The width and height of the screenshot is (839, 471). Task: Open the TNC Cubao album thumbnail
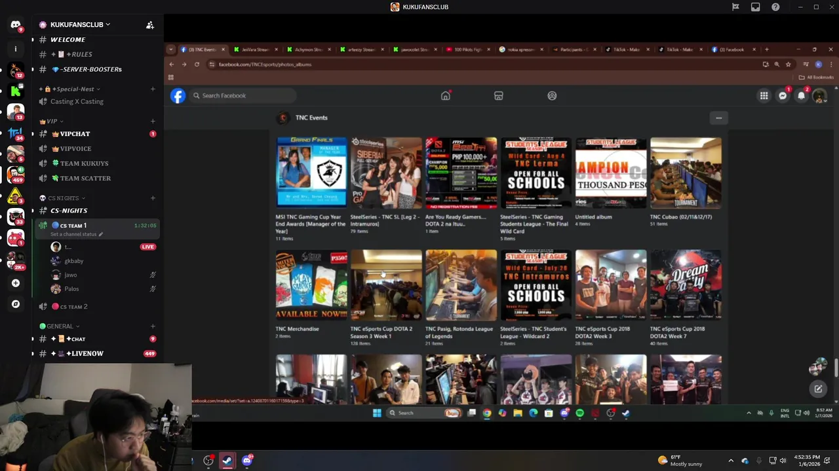686,173
